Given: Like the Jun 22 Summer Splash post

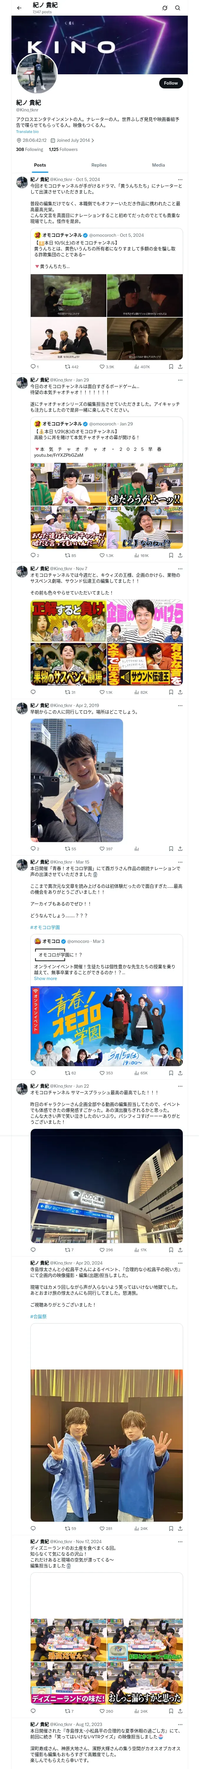Looking at the screenshot, I should (x=106, y=1250).
